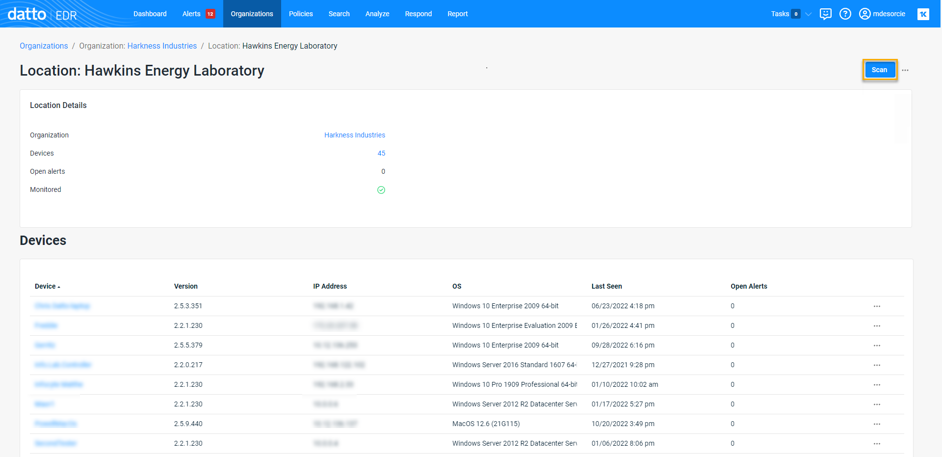Image resolution: width=942 pixels, height=457 pixels.
Task: Sort by Version column header
Action: [x=186, y=286]
